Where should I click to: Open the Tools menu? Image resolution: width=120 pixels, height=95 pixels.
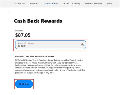109,4
